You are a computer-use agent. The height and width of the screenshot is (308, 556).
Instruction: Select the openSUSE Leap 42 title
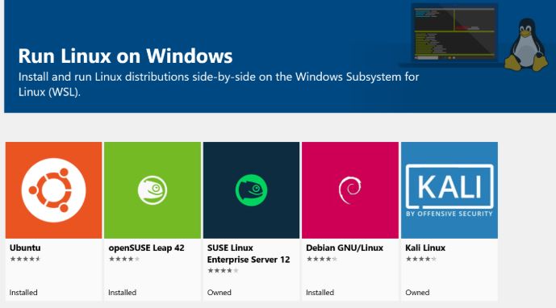coord(146,248)
